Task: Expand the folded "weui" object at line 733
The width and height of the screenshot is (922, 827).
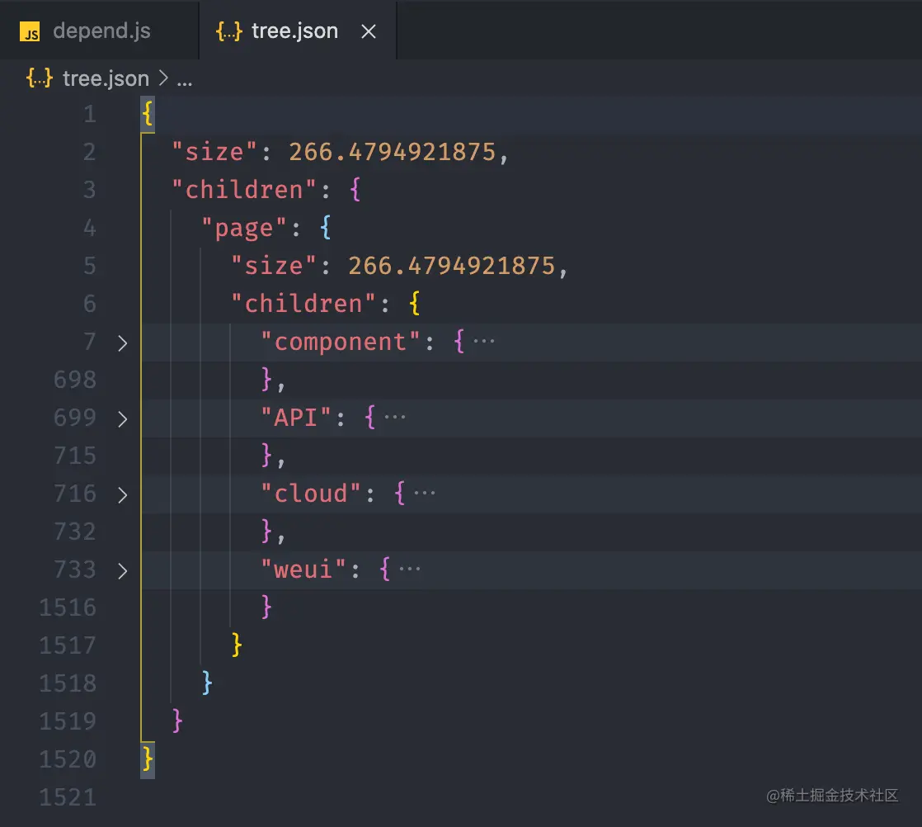Action: tap(122, 570)
